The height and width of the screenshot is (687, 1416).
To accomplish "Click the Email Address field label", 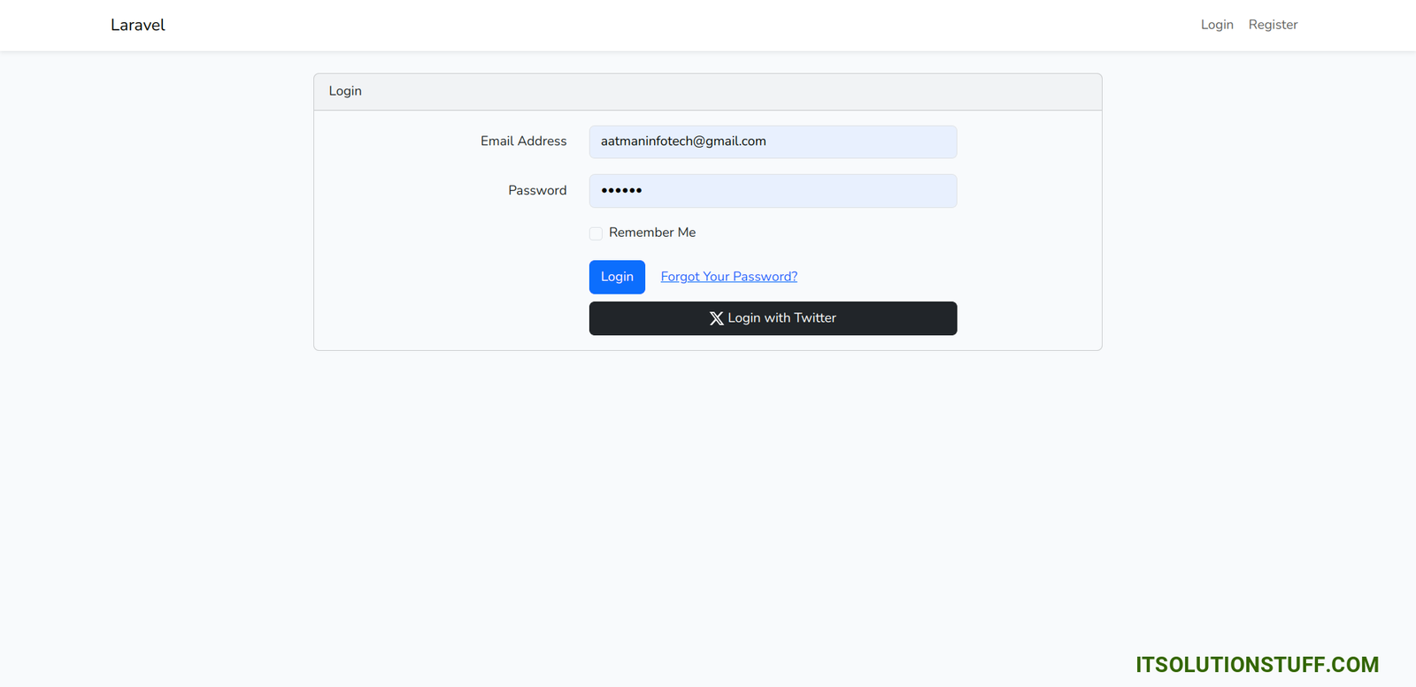I will (523, 141).
